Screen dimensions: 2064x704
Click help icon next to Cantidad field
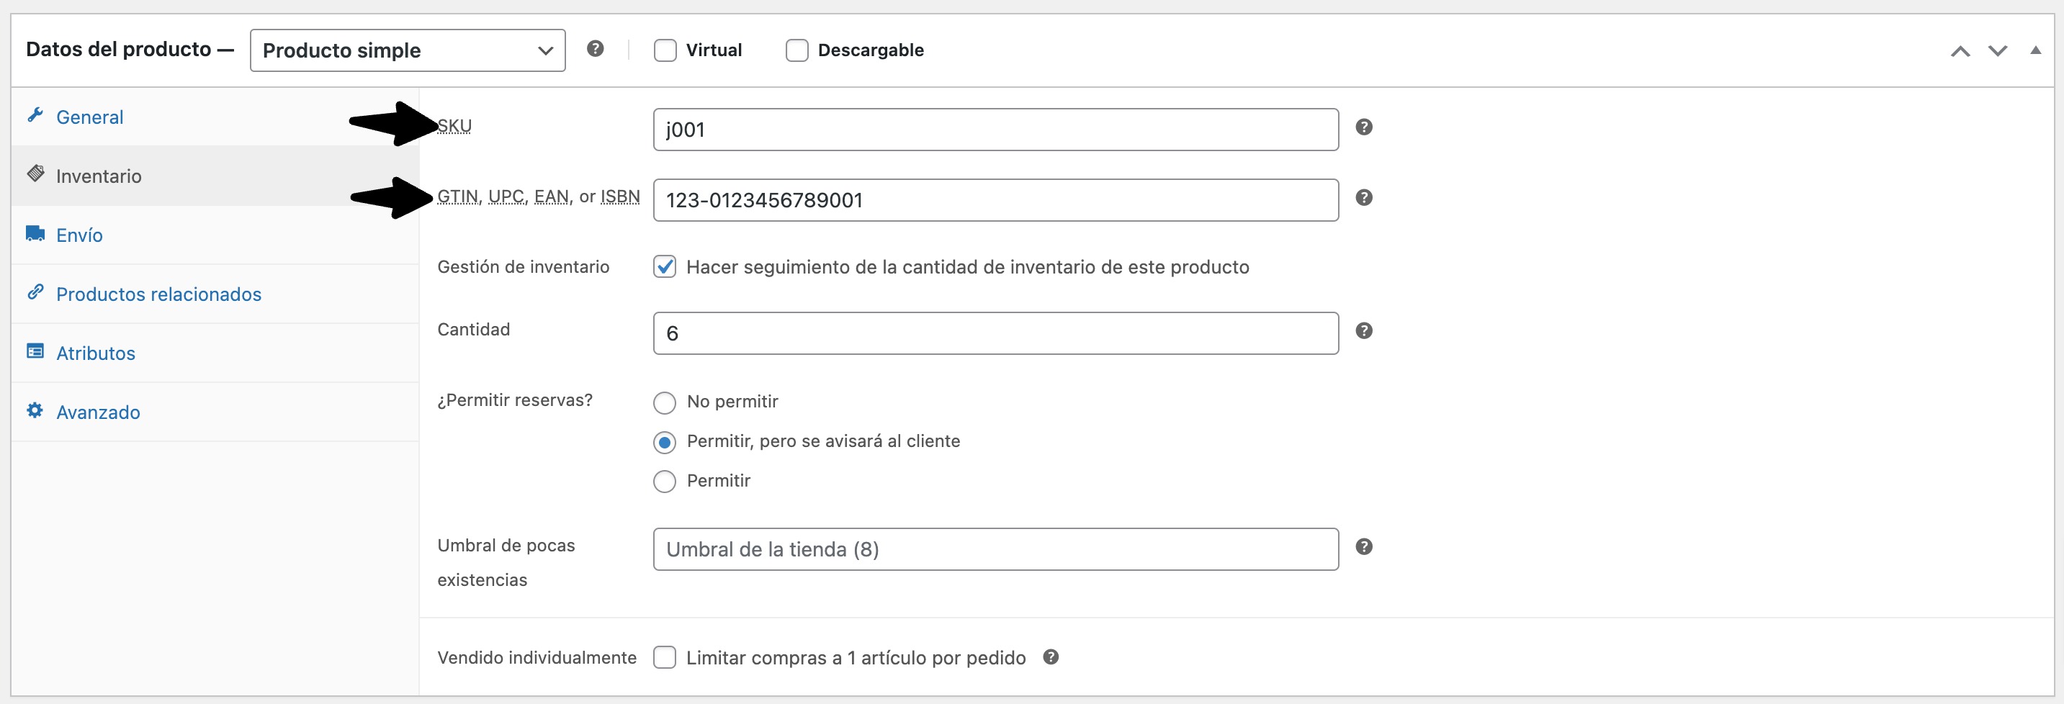pyautogui.click(x=1364, y=331)
